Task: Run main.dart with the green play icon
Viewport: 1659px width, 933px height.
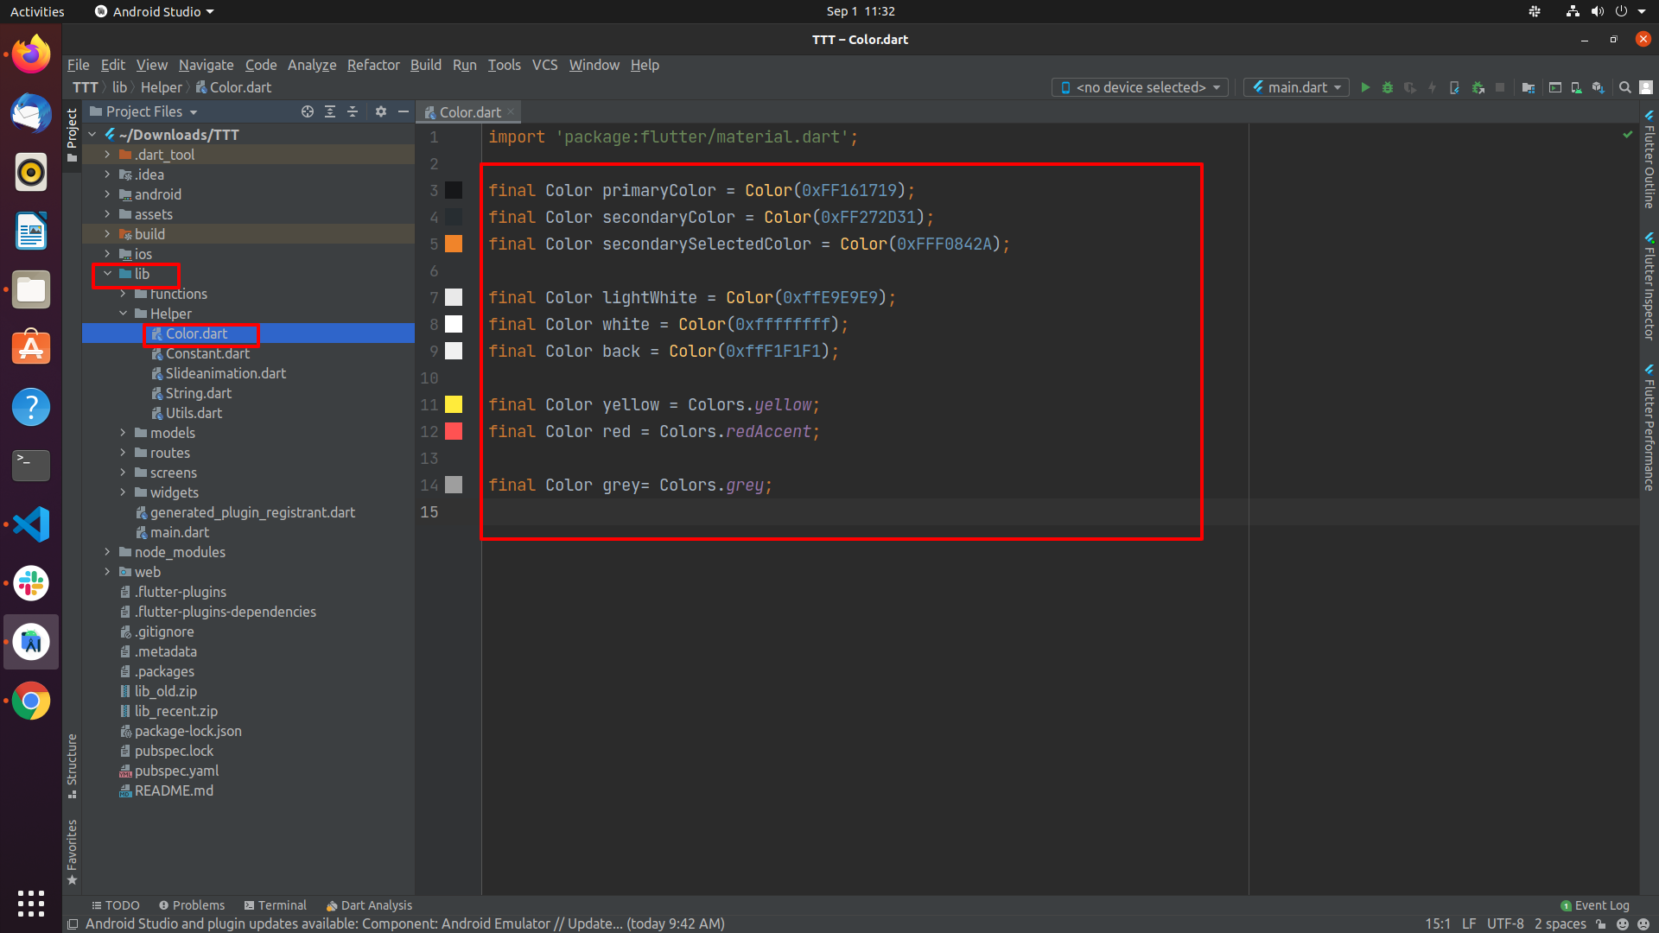Action: click(x=1365, y=87)
